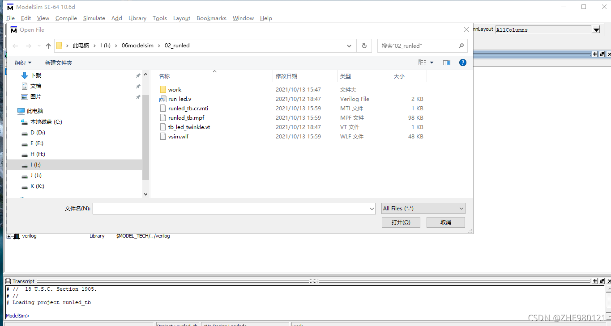Expand the verilog library tree node

(x=9, y=236)
